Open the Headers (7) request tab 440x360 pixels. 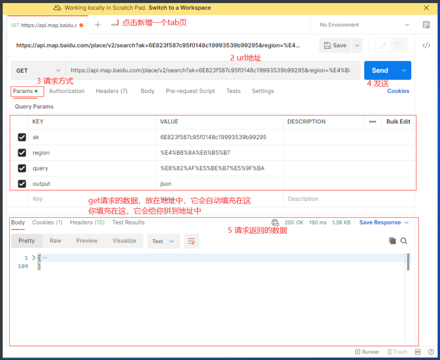point(112,91)
